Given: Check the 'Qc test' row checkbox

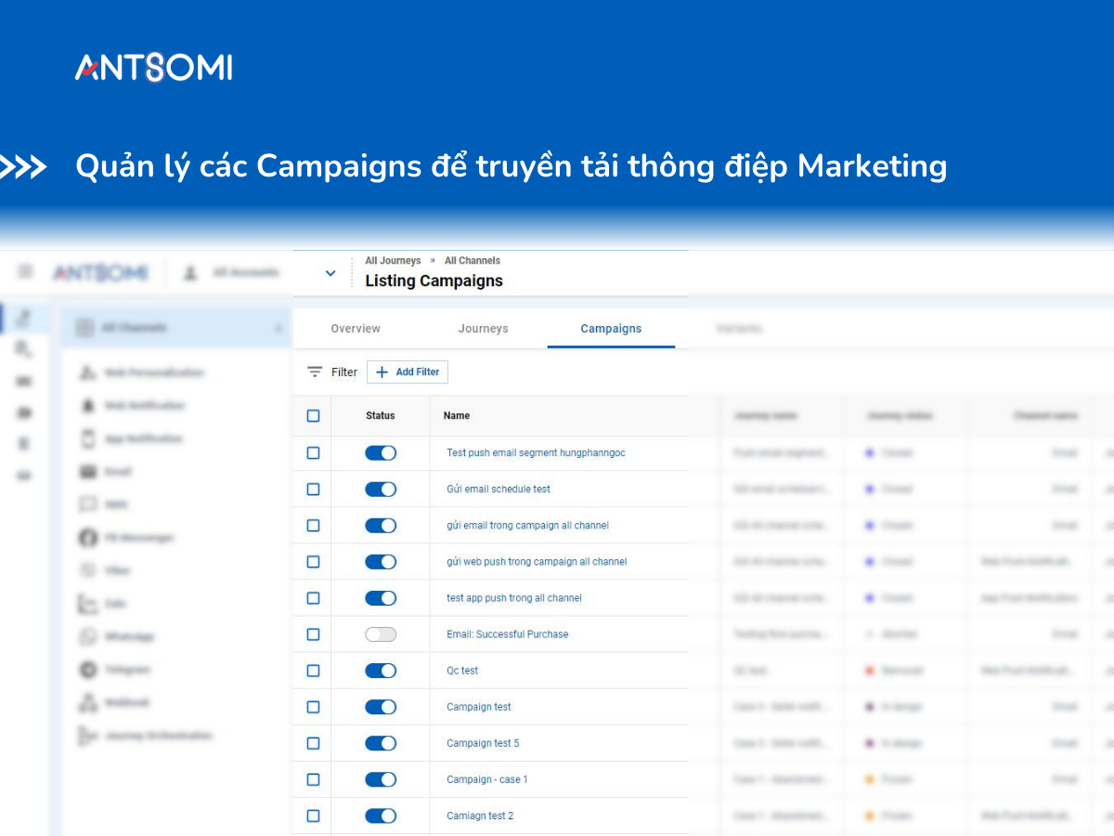Looking at the screenshot, I should pyautogui.click(x=313, y=671).
